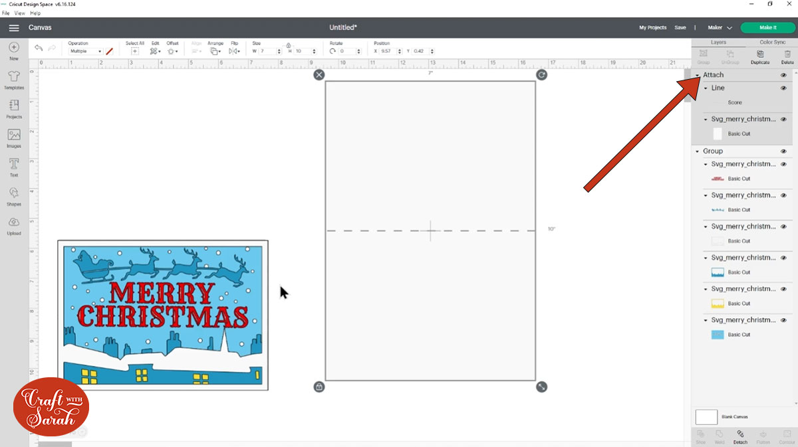Collapse the Svg layer with red text thumbnail

tap(706, 163)
